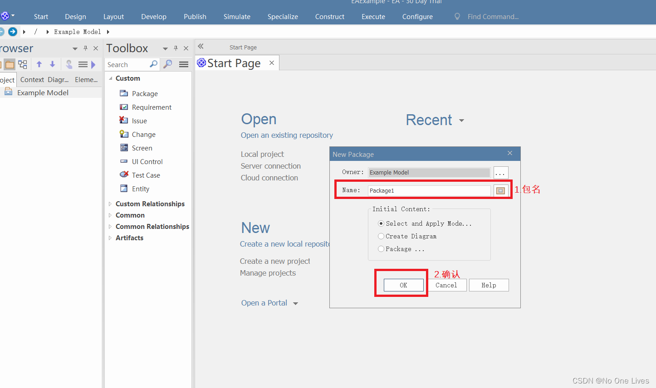656x388 pixels.
Task: Open the Recent dropdown arrow
Action: [461, 121]
